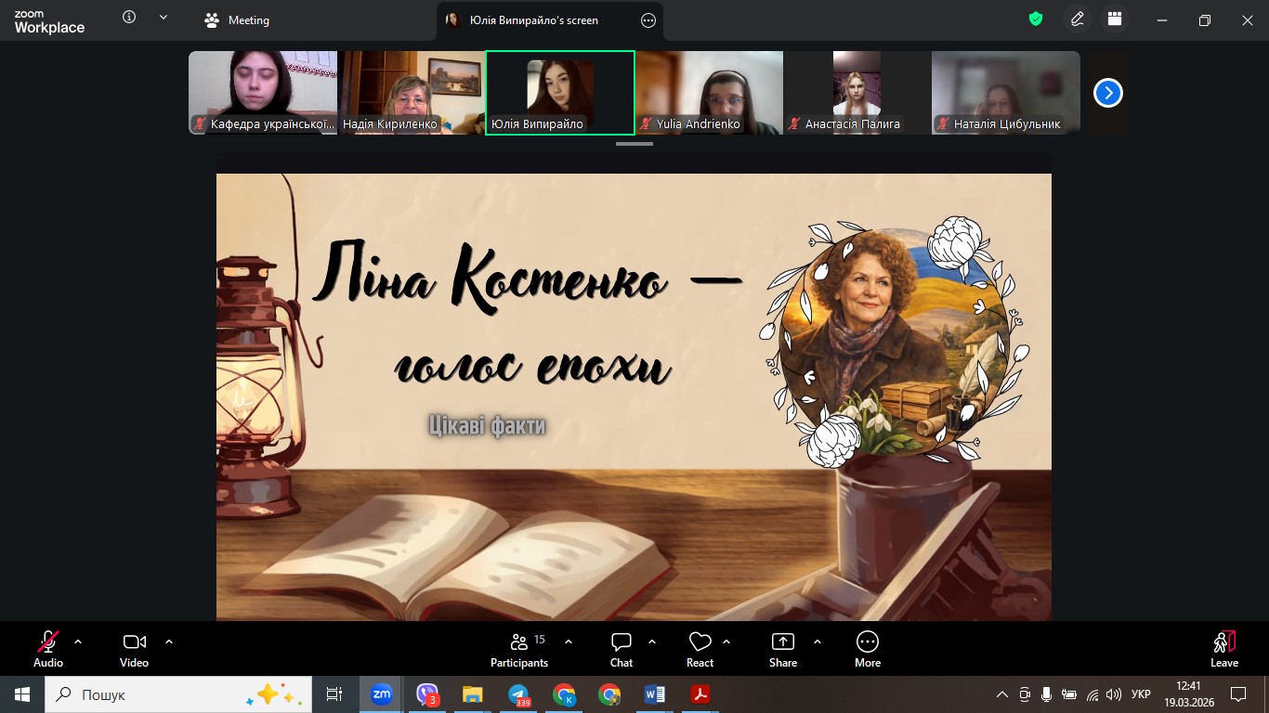Unmute the microphone with Audio button
1269x713 pixels.
[48, 649]
